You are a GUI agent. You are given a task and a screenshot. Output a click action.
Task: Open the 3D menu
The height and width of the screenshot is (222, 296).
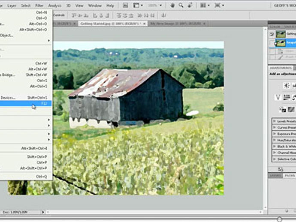click(x=68, y=6)
